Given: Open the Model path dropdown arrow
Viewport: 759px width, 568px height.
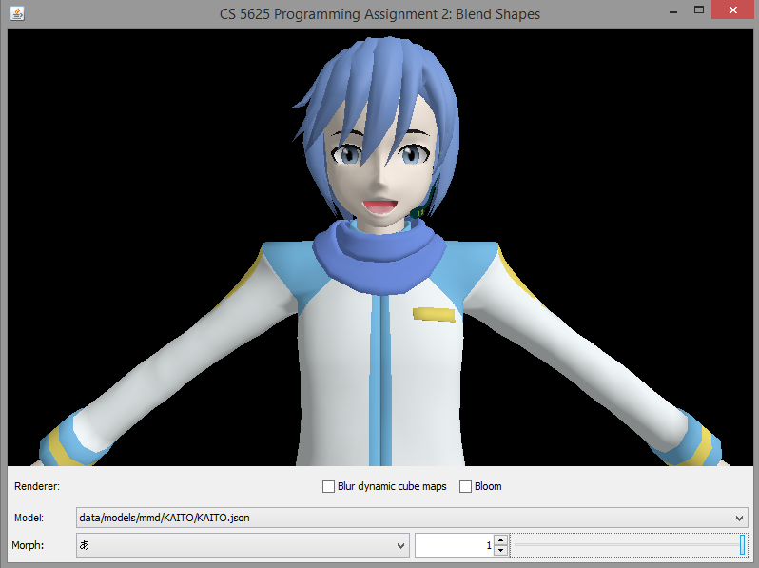Looking at the screenshot, I should pyautogui.click(x=741, y=518).
